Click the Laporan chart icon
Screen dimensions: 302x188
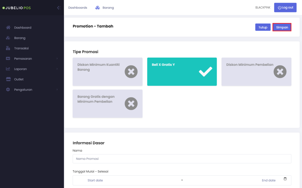coord(8,69)
